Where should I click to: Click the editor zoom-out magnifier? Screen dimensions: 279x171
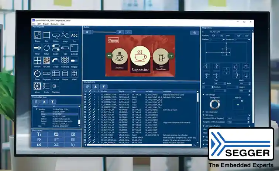[x=87, y=32]
